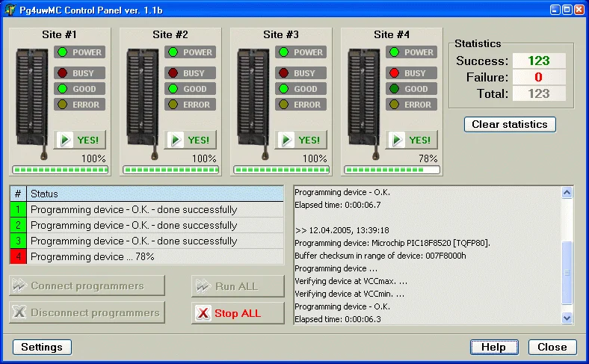Image resolution: width=589 pixels, height=364 pixels.
Task: Click the Run ALL button
Action: 238,286
